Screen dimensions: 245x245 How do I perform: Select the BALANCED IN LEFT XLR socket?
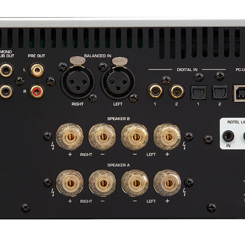coord(118,83)
